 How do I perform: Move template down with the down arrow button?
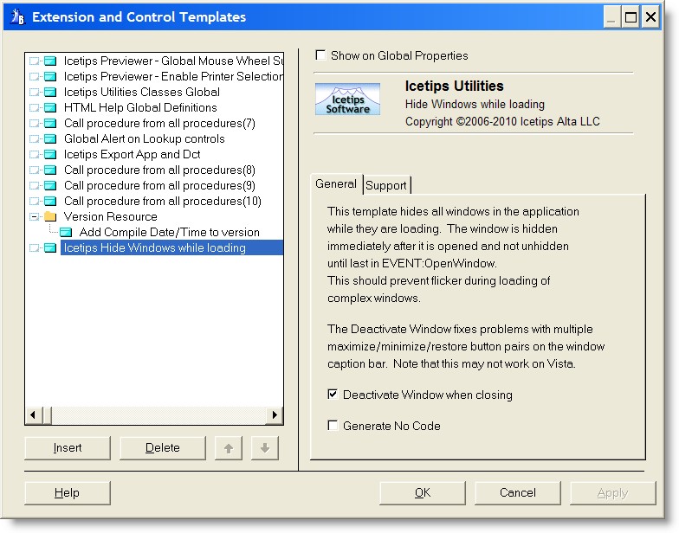(x=265, y=448)
